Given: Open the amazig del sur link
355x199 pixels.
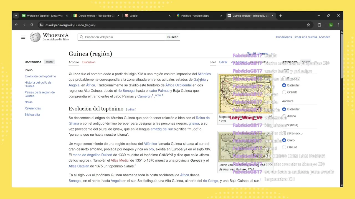Looking at the screenshot, I should click(162, 129).
